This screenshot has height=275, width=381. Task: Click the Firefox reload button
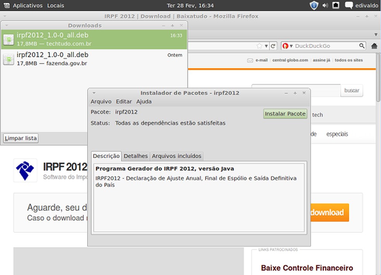(x=273, y=46)
